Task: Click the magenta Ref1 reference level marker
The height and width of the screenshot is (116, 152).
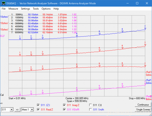Action: 148,81
